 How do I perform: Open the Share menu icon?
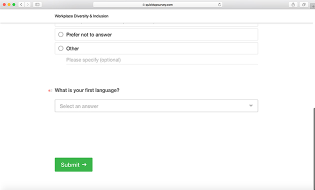tap(293, 4)
